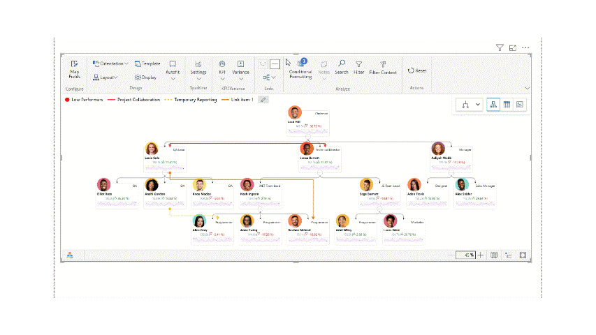Open Display options in the ribbon
Screen dimensions: 596x335
[145, 77]
